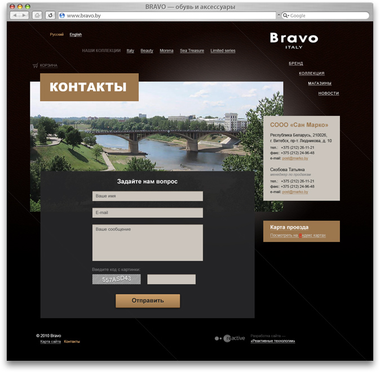Reload the page with refresh button
This screenshot has height=372, width=380.
(50, 16)
